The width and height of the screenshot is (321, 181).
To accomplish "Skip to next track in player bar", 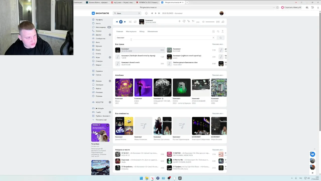I will coord(125,22).
